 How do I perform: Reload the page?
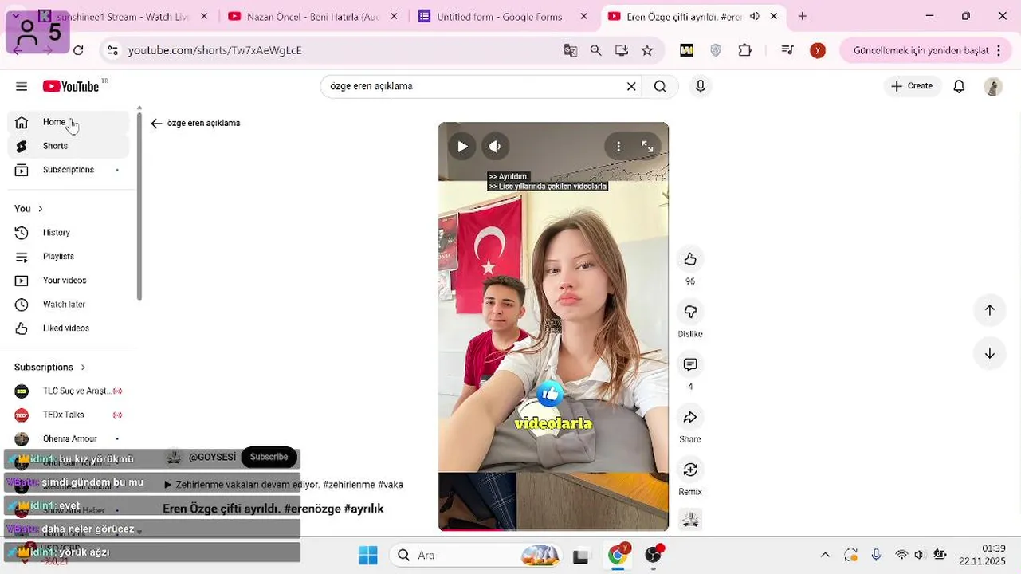tap(78, 50)
